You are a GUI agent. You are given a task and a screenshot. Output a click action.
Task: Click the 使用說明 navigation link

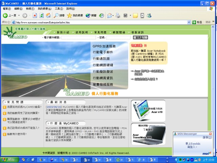(x=81, y=33)
